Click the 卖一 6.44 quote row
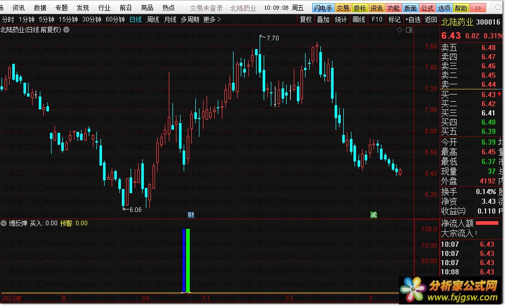Image resolution: width=506 pixels, height=306 pixels. point(471,84)
